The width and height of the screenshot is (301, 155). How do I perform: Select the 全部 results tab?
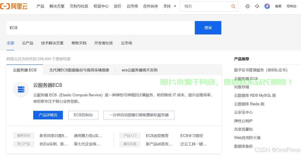[10, 43]
